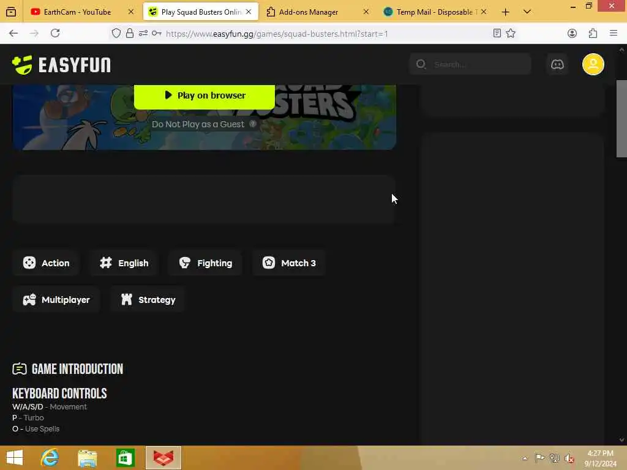View site security padlock info
Image resolution: width=627 pixels, height=470 pixels.
[x=130, y=33]
